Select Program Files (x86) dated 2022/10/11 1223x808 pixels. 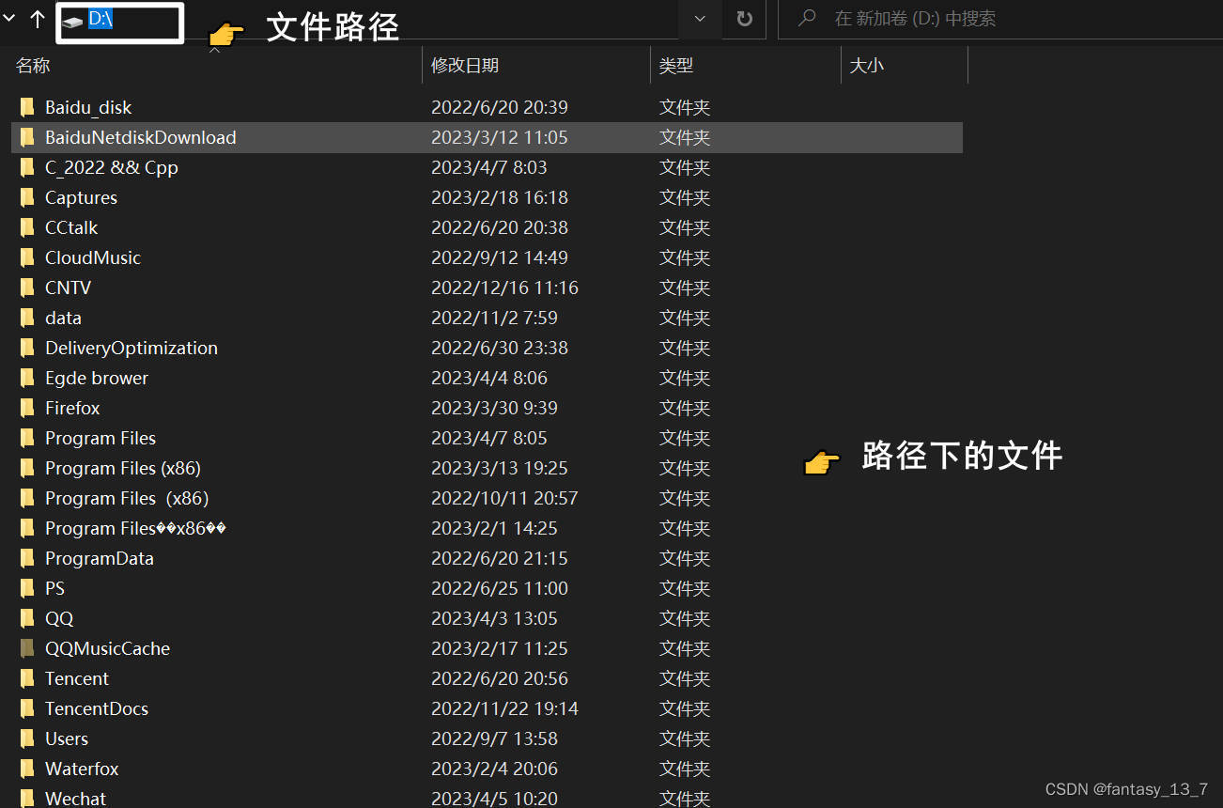127,498
